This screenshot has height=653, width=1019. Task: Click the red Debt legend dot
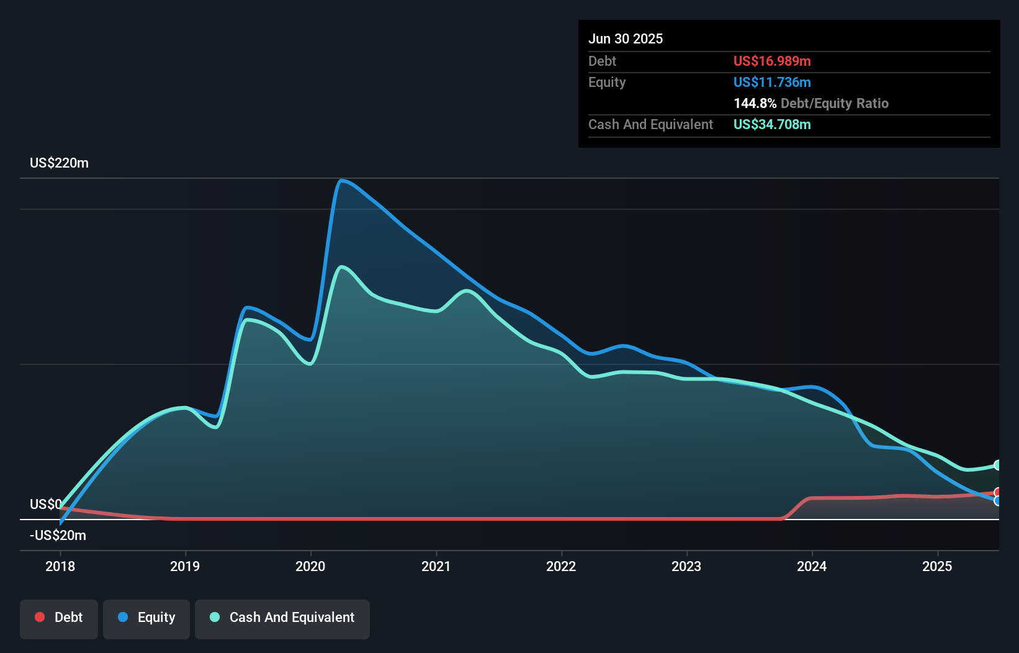pyautogui.click(x=40, y=617)
